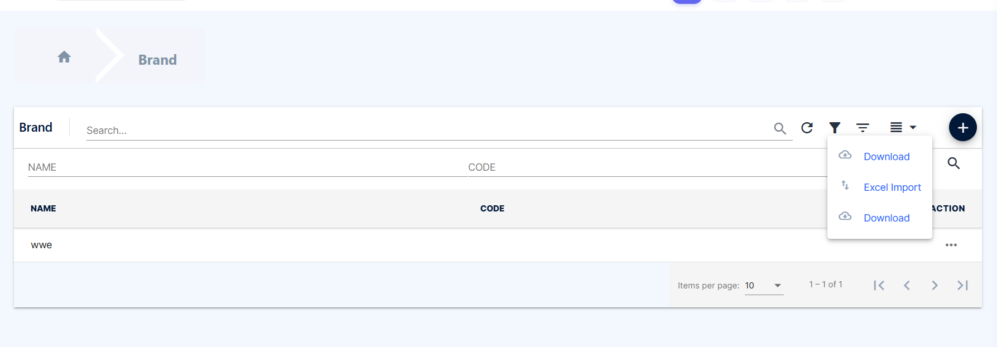The image size is (997, 347).
Task: Click the sort lines icon
Action: tap(863, 128)
